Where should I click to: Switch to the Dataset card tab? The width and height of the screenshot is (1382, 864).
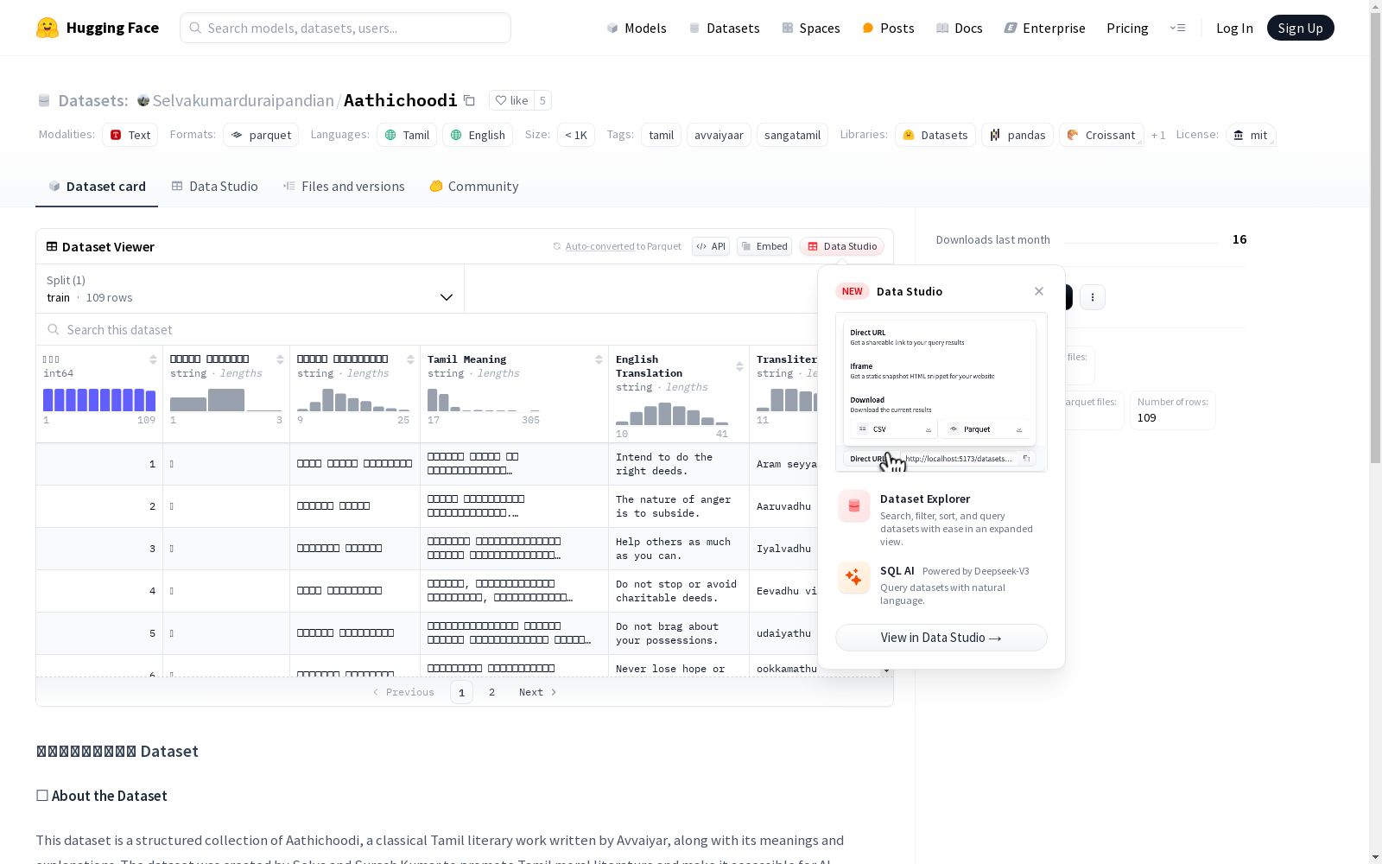97,187
